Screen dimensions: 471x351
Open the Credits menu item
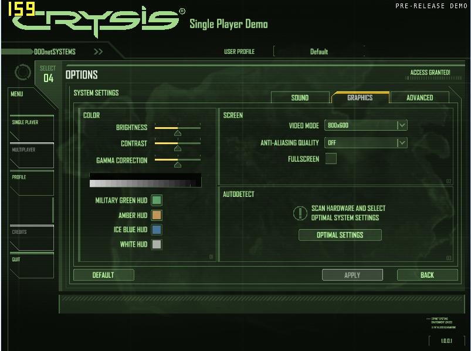point(32,237)
